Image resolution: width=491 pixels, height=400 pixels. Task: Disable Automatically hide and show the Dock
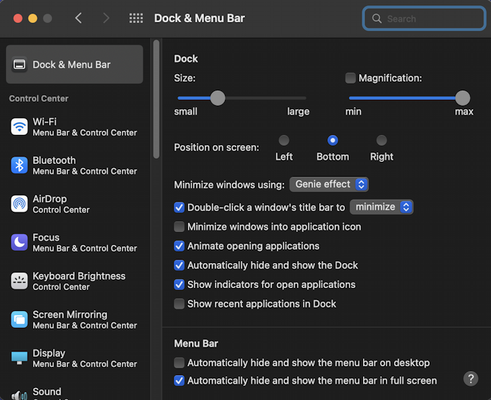(179, 265)
